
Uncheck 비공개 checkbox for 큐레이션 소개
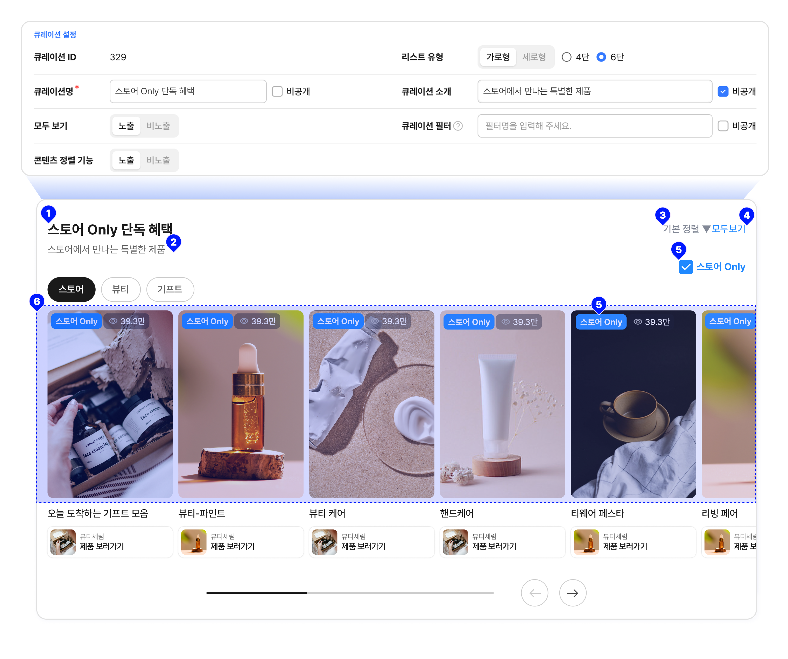(723, 91)
